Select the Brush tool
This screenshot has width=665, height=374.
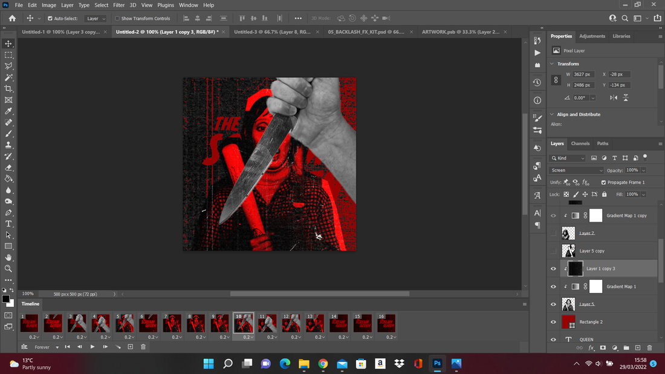pos(8,134)
